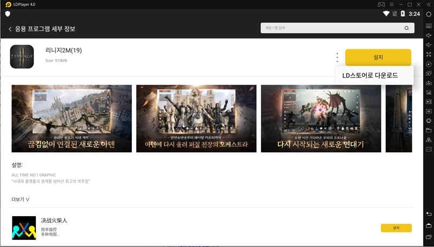Click the volume up sidebar icon
The image size is (434, 247).
(x=429, y=35)
